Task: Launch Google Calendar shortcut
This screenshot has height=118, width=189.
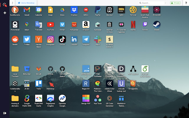Action: (x=39, y=10)
